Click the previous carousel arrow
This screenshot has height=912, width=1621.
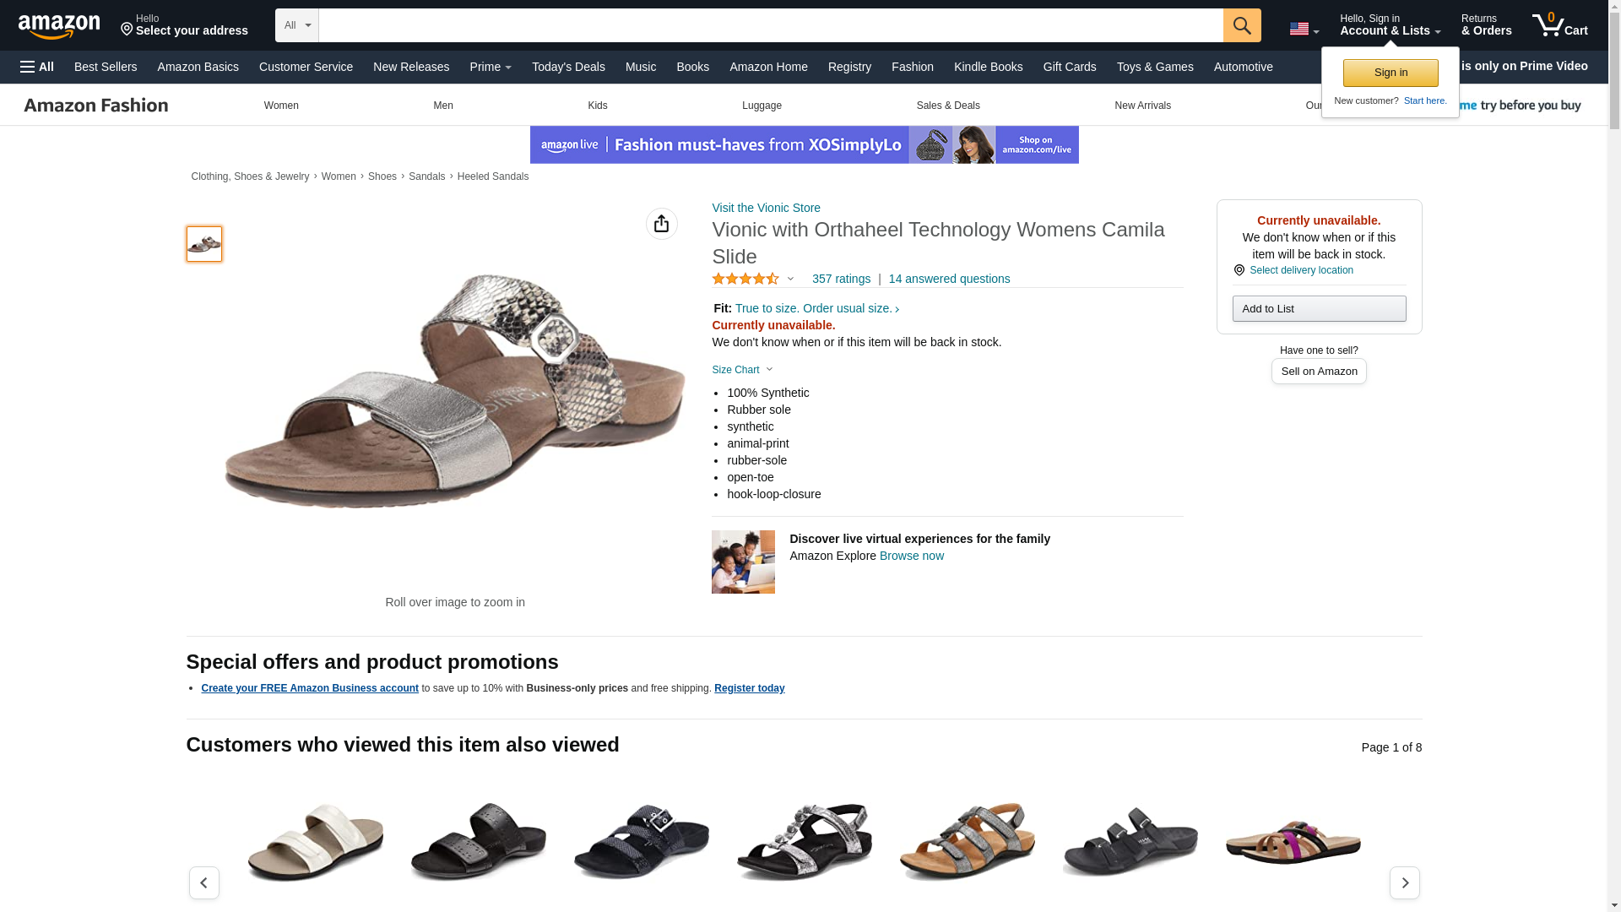point(203,882)
